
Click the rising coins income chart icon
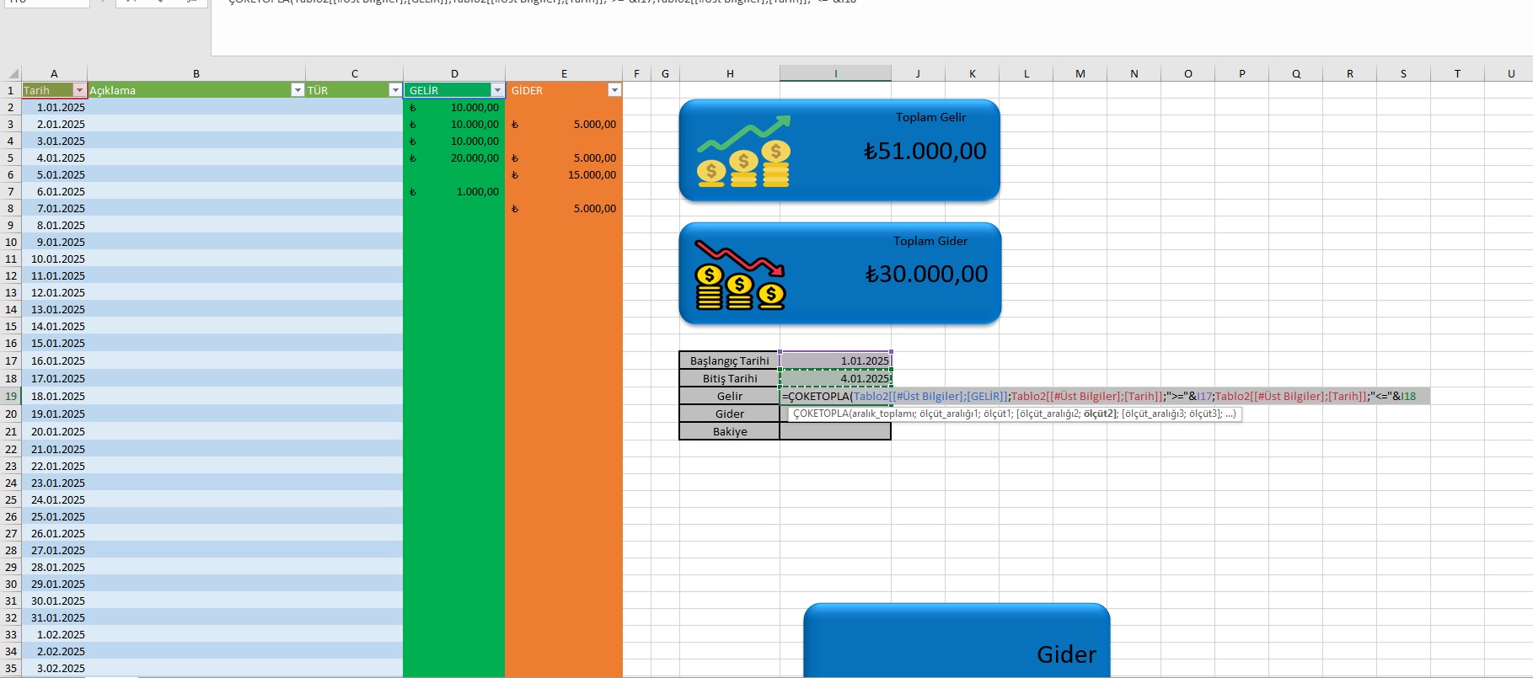pyautogui.click(x=743, y=152)
